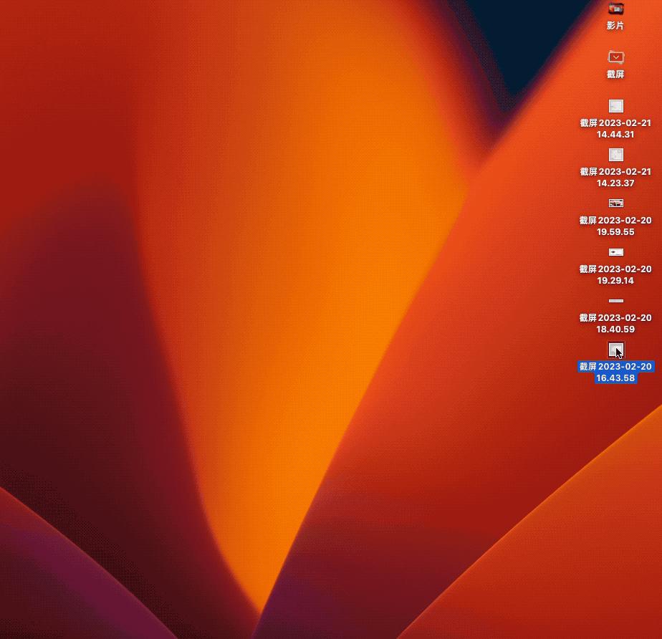The width and height of the screenshot is (662, 639).
Task: Click highlighted '截屏 2023-02-20' line above 16.43.58
Action: [615, 367]
